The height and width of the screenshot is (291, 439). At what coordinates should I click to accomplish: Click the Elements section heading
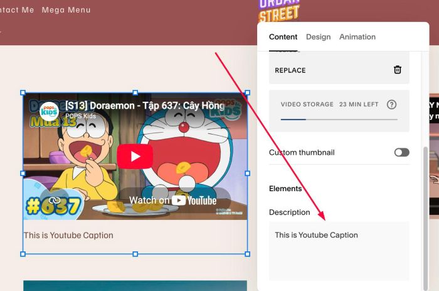tap(285, 189)
